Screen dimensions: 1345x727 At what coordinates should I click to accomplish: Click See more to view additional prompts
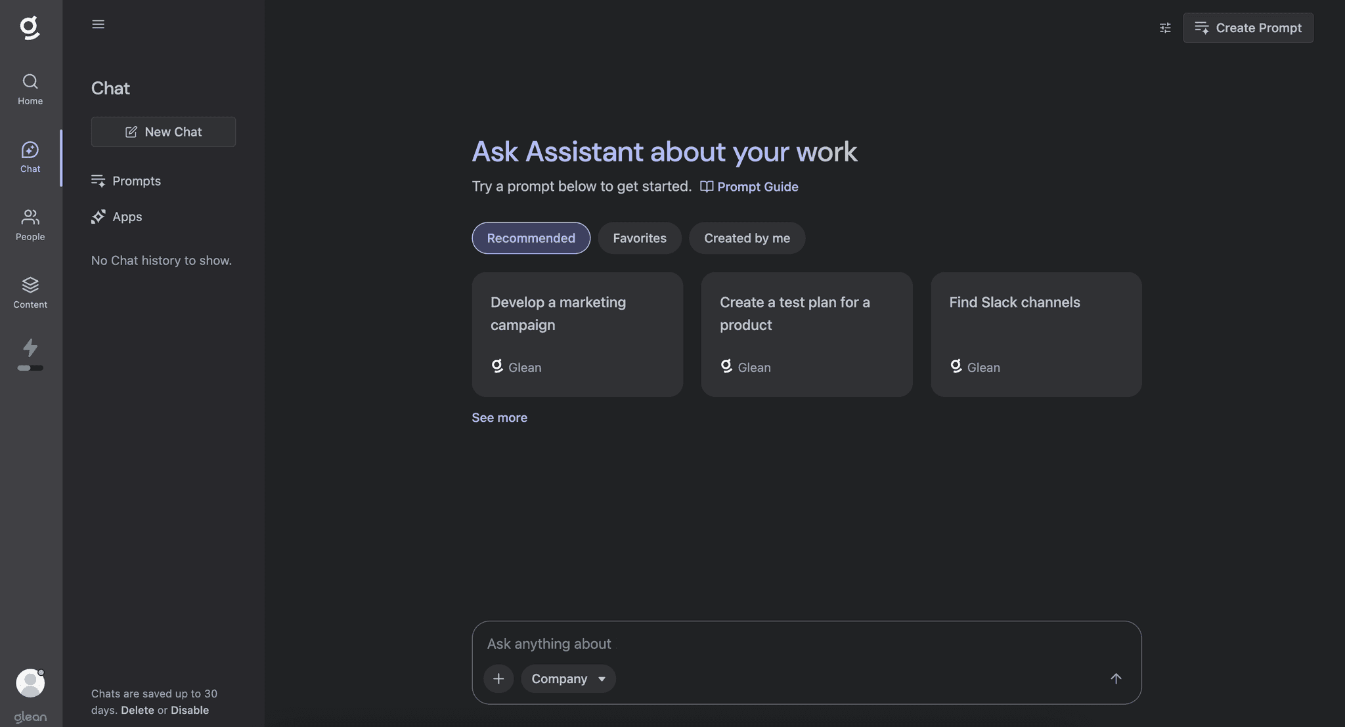click(x=499, y=417)
